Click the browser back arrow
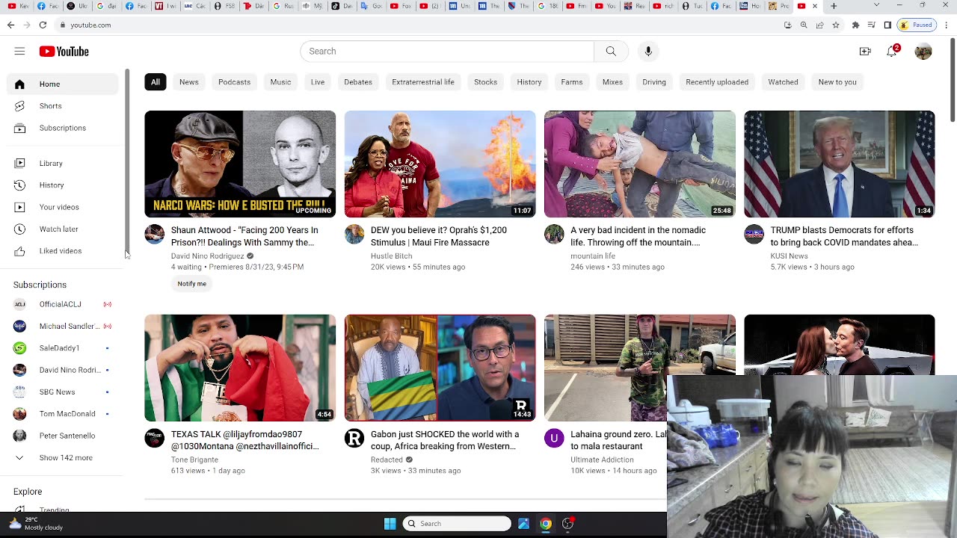 [10, 25]
